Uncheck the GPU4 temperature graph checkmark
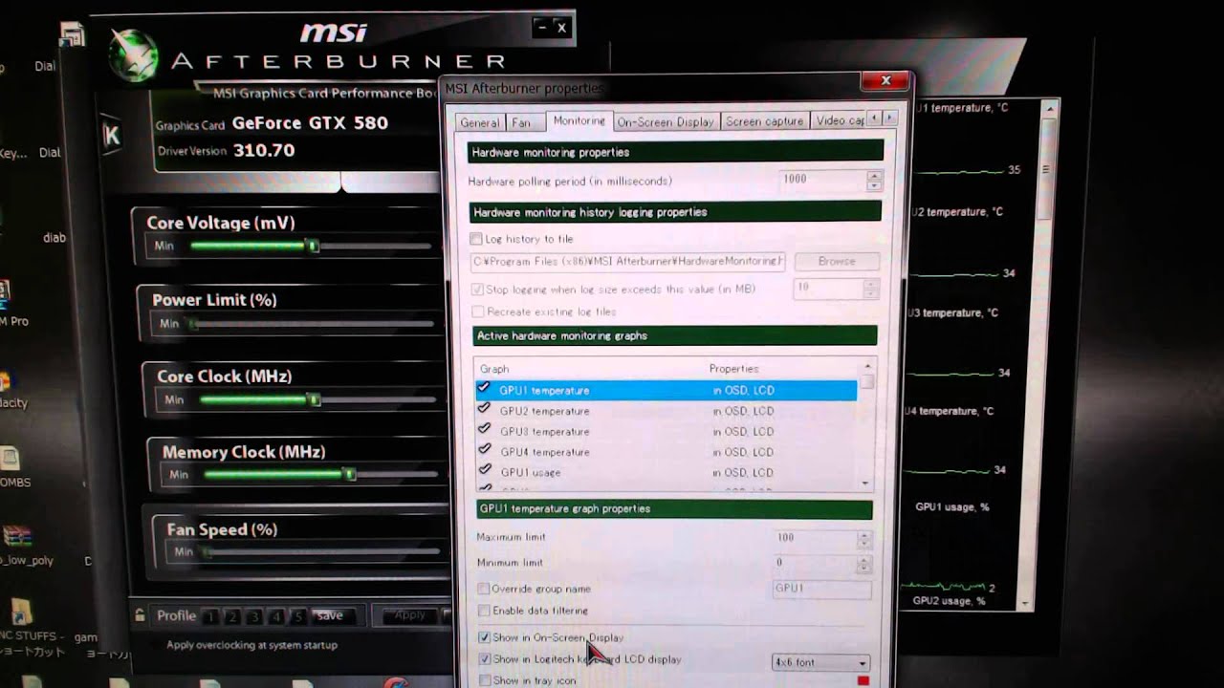The width and height of the screenshot is (1224, 688). (484, 450)
